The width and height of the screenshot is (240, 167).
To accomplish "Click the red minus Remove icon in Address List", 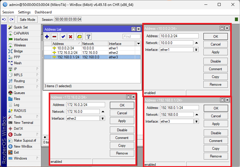I will [54, 37].
